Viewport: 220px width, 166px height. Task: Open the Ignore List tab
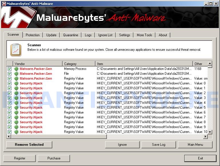[x=105, y=35]
